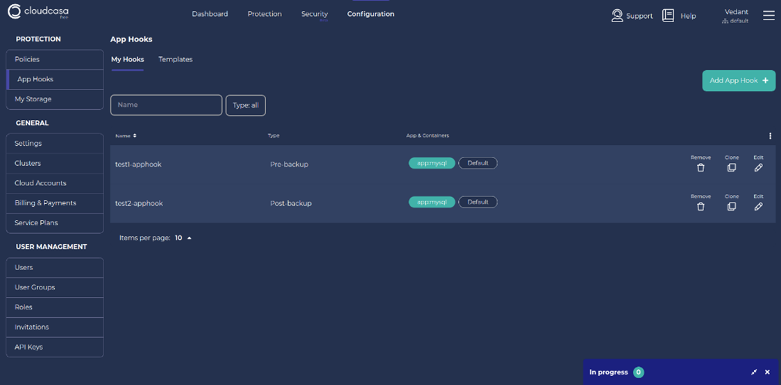Edit test2-apphook with pencil icon
This screenshot has width=781, height=385.
[759, 207]
